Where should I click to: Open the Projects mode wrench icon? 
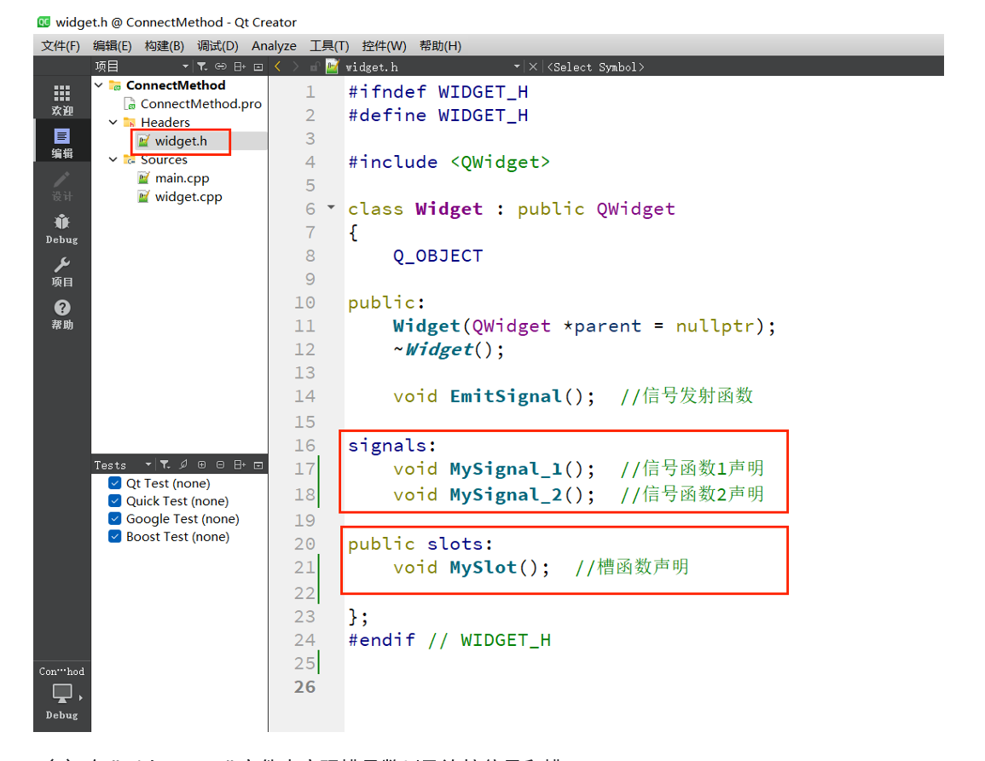point(61,271)
